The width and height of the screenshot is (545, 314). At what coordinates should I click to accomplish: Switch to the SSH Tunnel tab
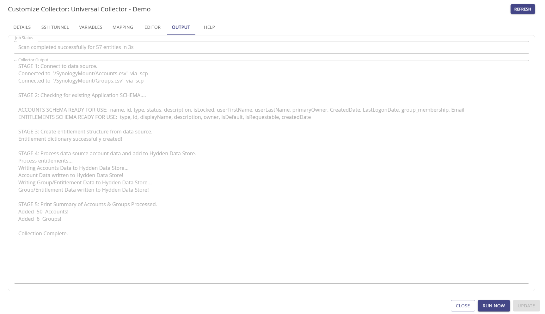[x=55, y=27]
